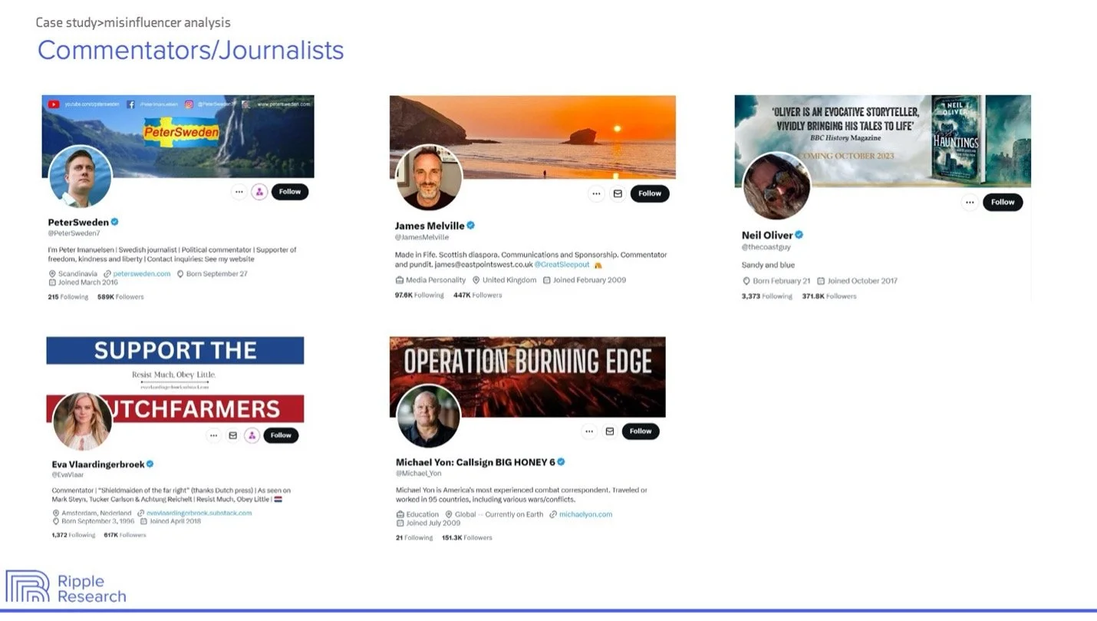
Task: View Eva Vlaardingerbroek's 1,372 Following
Action: pyautogui.click(x=74, y=535)
